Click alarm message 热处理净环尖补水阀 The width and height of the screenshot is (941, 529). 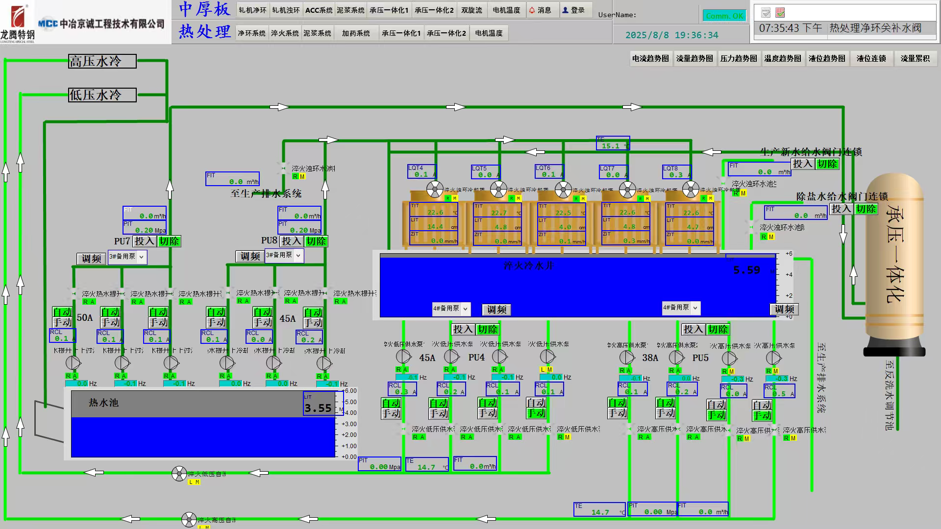pyautogui.click(x=875, y=28)
